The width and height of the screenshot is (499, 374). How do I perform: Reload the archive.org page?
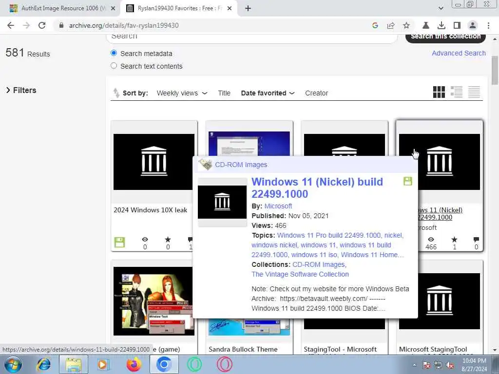[42, 25]
